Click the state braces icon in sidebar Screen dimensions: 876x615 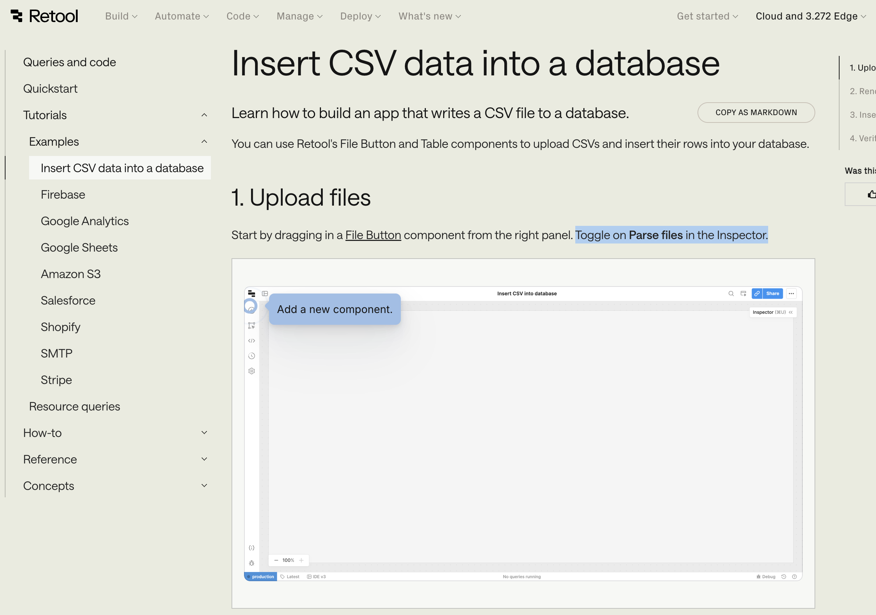click(x=251, y=548)
